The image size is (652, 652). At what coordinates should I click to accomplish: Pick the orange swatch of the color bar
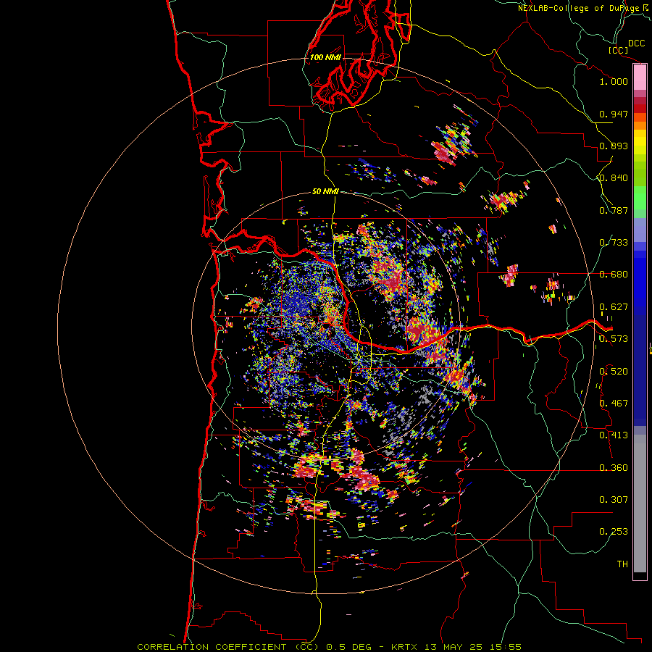(640, 125)
